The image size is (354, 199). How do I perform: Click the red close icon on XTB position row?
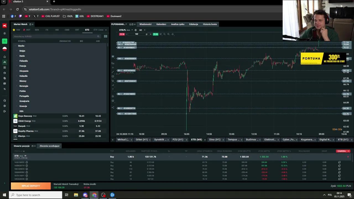[x=348, y=157]
